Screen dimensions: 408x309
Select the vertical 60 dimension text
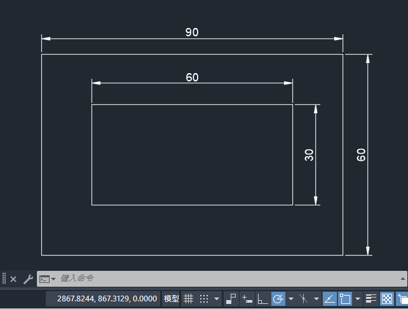pos(361,155)
